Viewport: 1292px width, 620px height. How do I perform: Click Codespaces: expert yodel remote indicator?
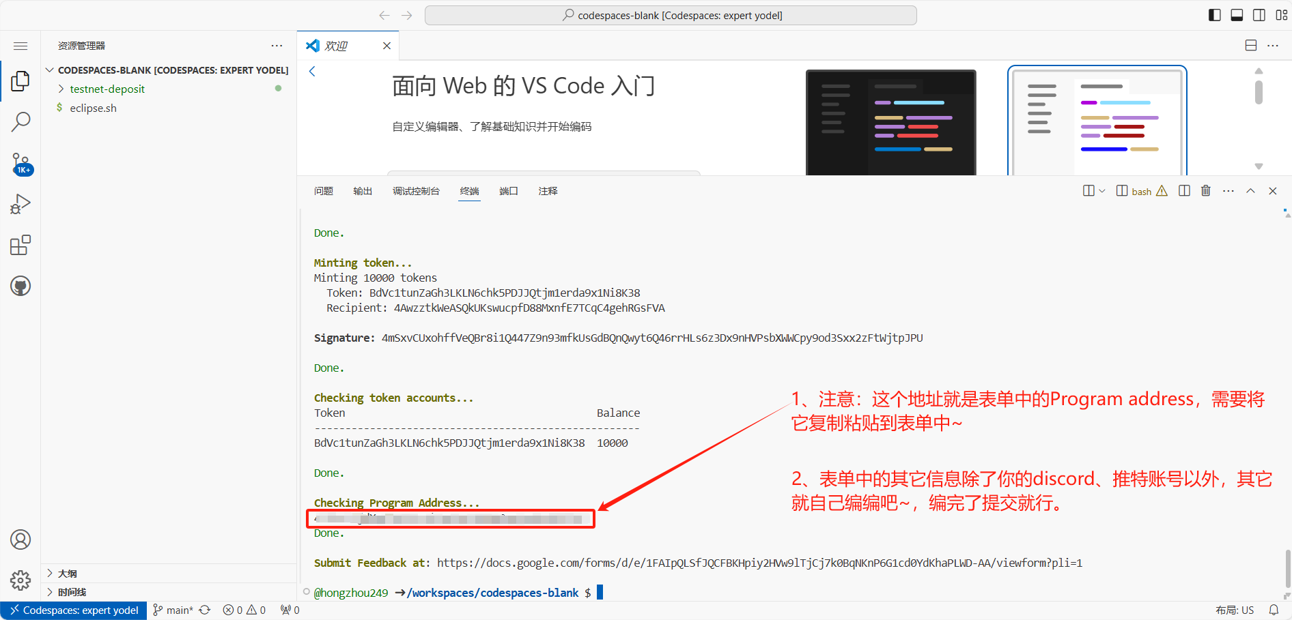pyautogui.click(x=74, y=610)
